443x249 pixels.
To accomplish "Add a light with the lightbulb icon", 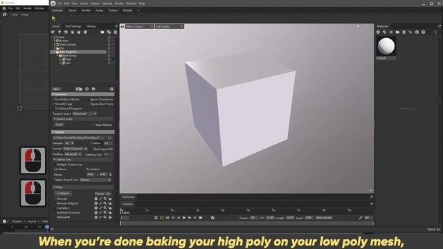I will tap(60, 33).
